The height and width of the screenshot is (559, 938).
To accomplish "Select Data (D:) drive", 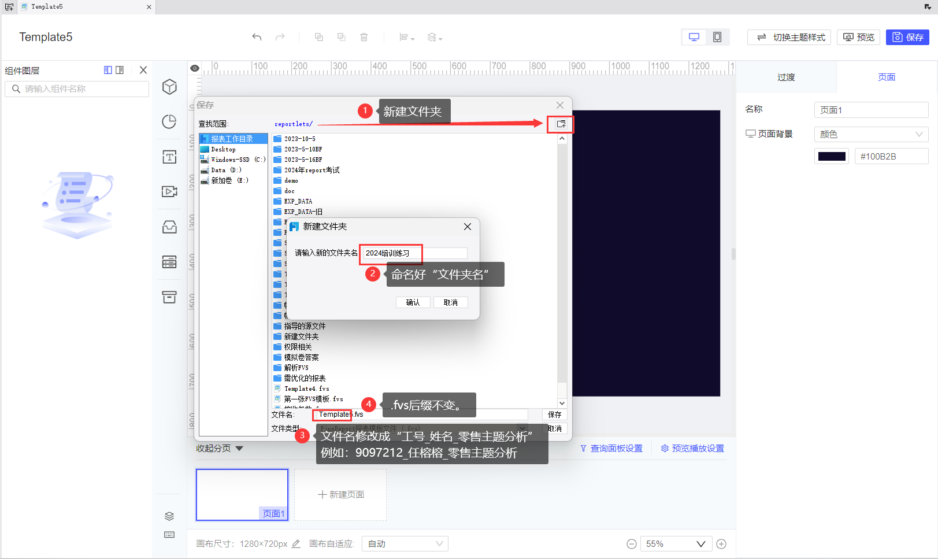I will [x=233, y=170].
